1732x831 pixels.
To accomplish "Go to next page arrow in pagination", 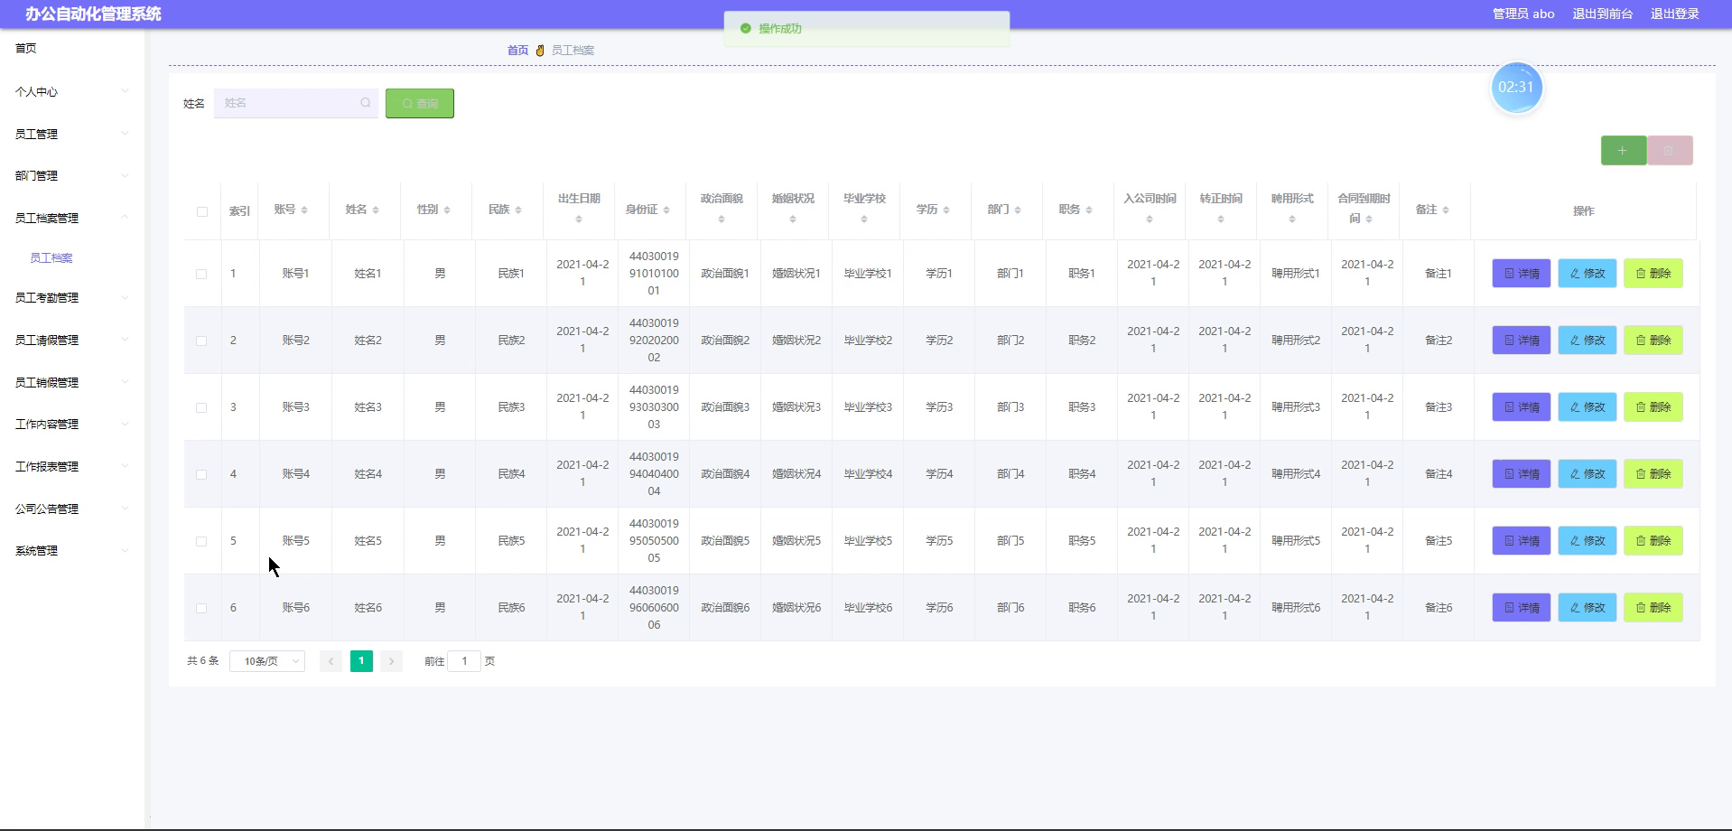I will coord(391,661).
